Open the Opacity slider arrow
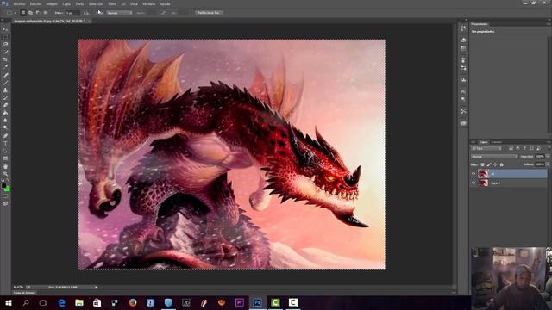Image resolution: width=552 pixels, height=310 pixels. coord(548,157)
